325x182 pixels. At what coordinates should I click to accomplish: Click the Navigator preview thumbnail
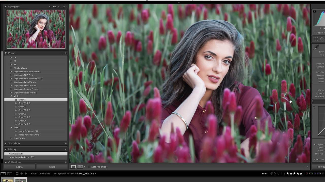pos(36,29)
